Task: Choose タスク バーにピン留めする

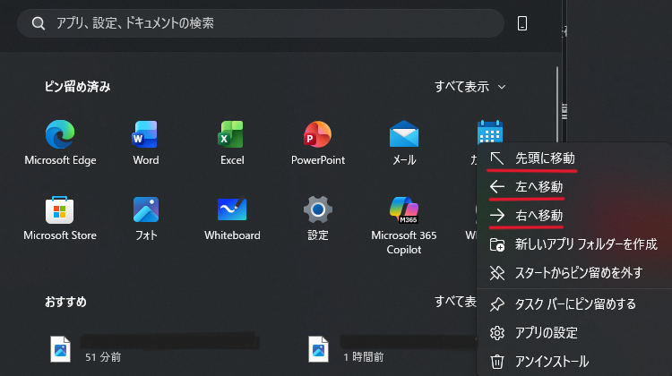Action: 574,304
